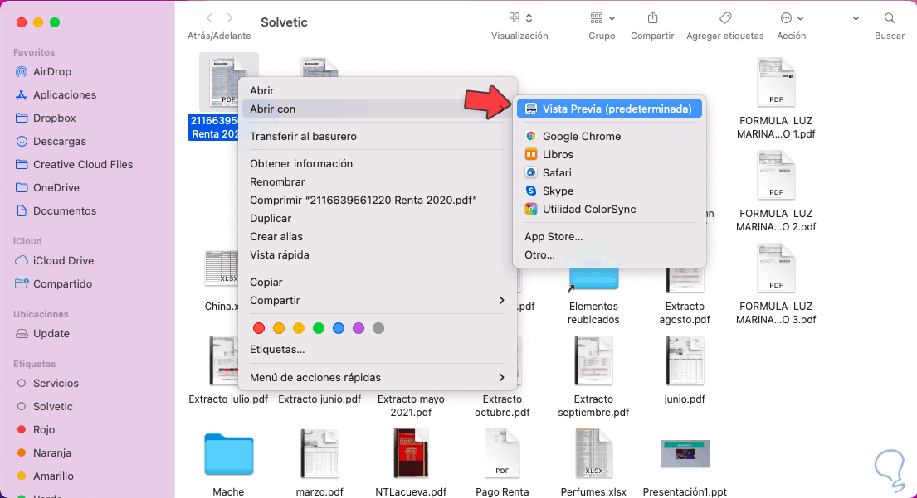Click the Compartir share toolbar icon

click(x=652, y=18)
